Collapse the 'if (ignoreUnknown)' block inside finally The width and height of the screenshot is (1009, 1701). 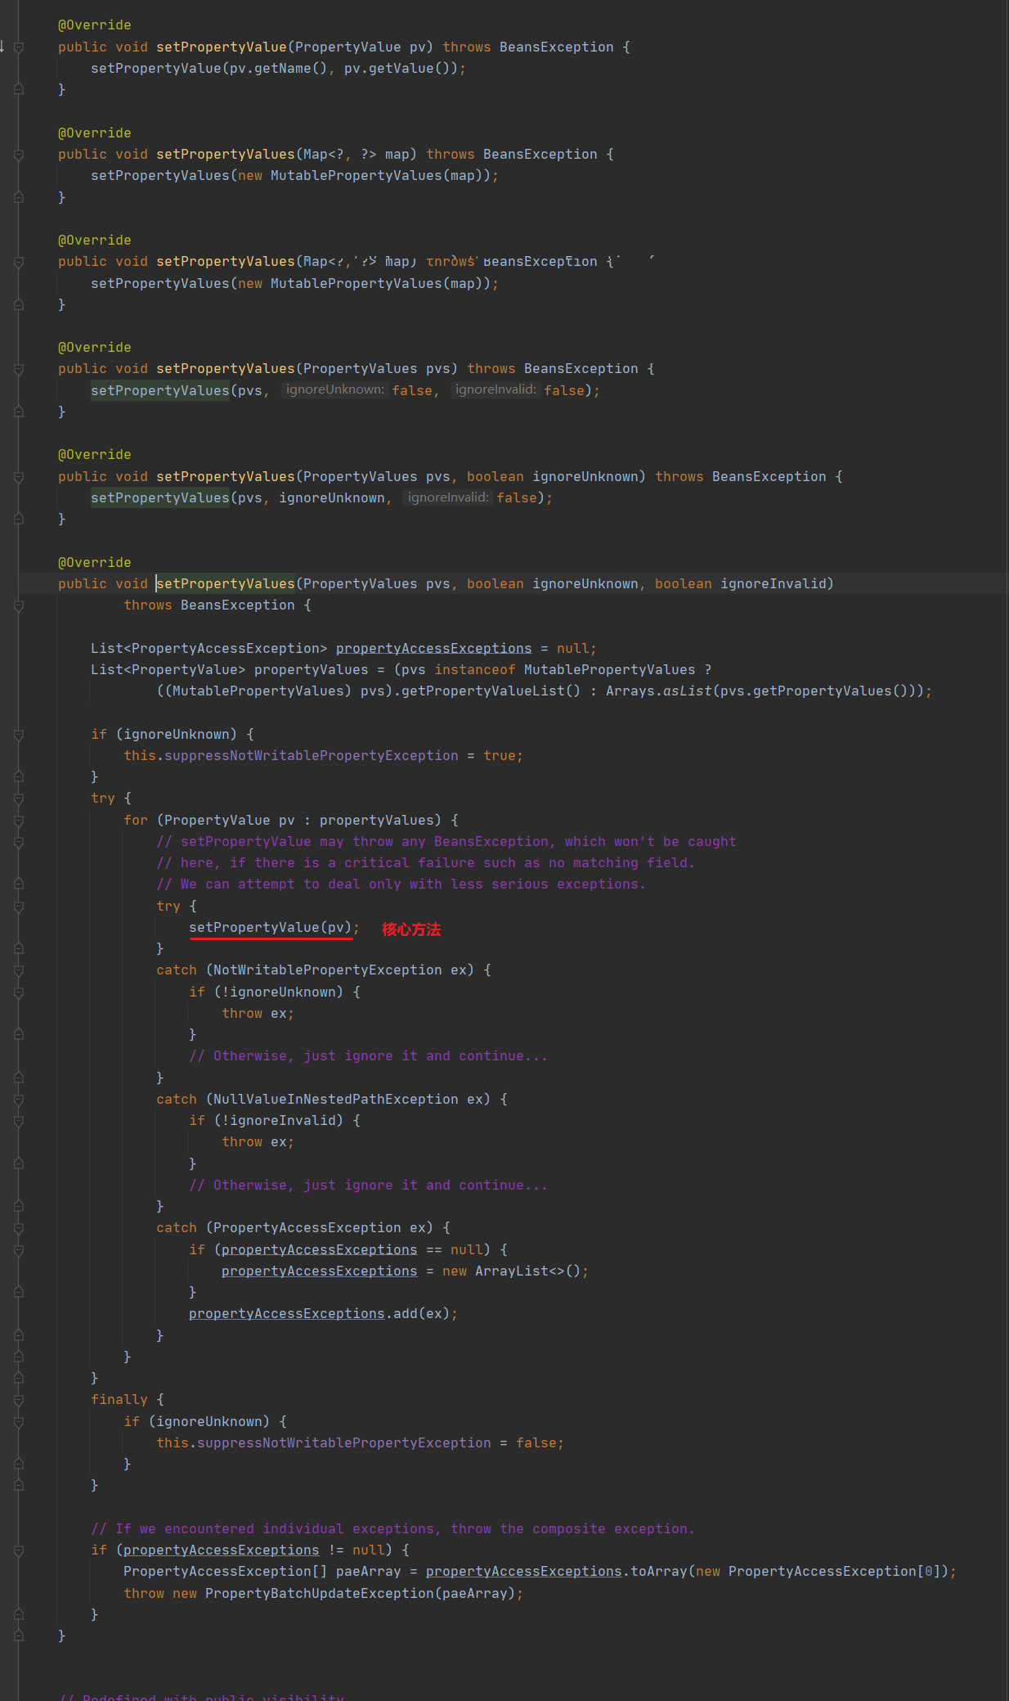tap(19, 1422)
